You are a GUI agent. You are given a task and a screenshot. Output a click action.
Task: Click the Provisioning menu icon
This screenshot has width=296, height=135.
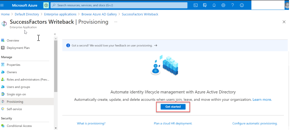pos(3,102)
